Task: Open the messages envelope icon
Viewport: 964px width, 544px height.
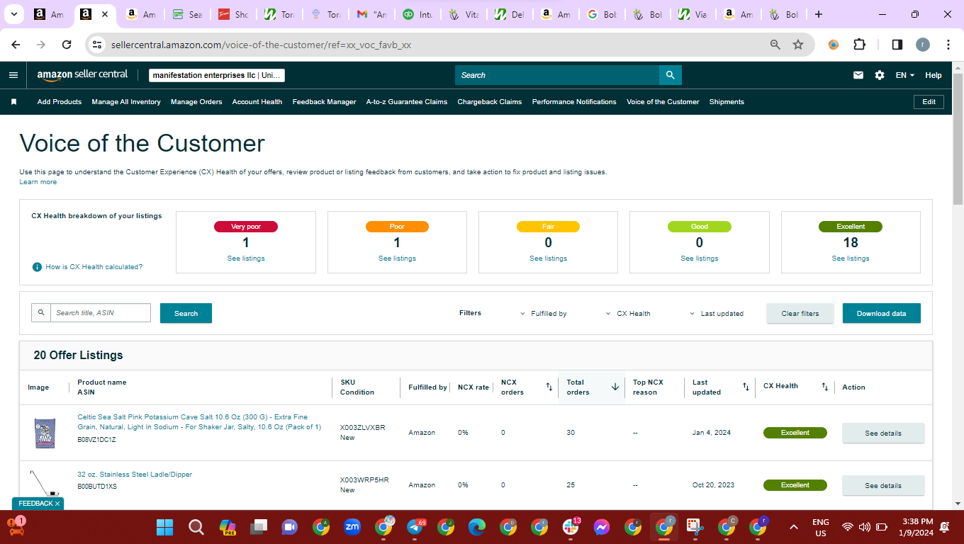Action: (858, 75)
